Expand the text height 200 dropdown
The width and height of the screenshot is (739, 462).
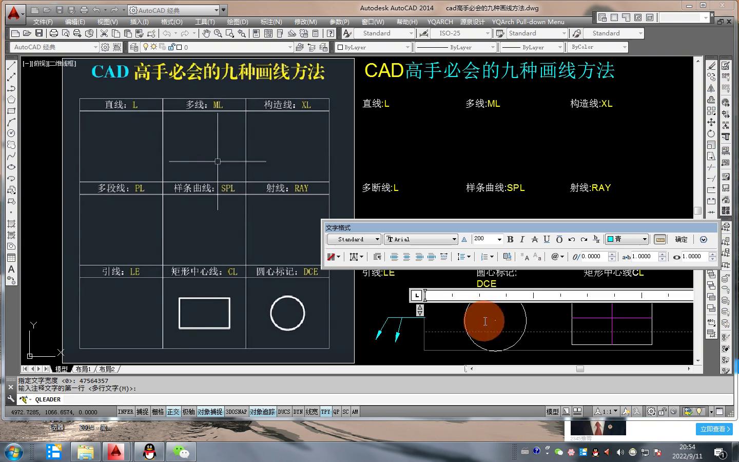(x=499, y=239)
